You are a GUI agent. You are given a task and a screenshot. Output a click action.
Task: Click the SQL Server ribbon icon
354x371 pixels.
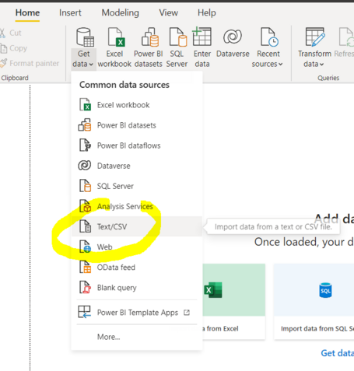point(178,37)
